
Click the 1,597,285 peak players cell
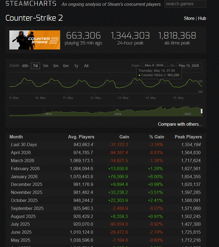pyautogui.click(x=191, y=193)
